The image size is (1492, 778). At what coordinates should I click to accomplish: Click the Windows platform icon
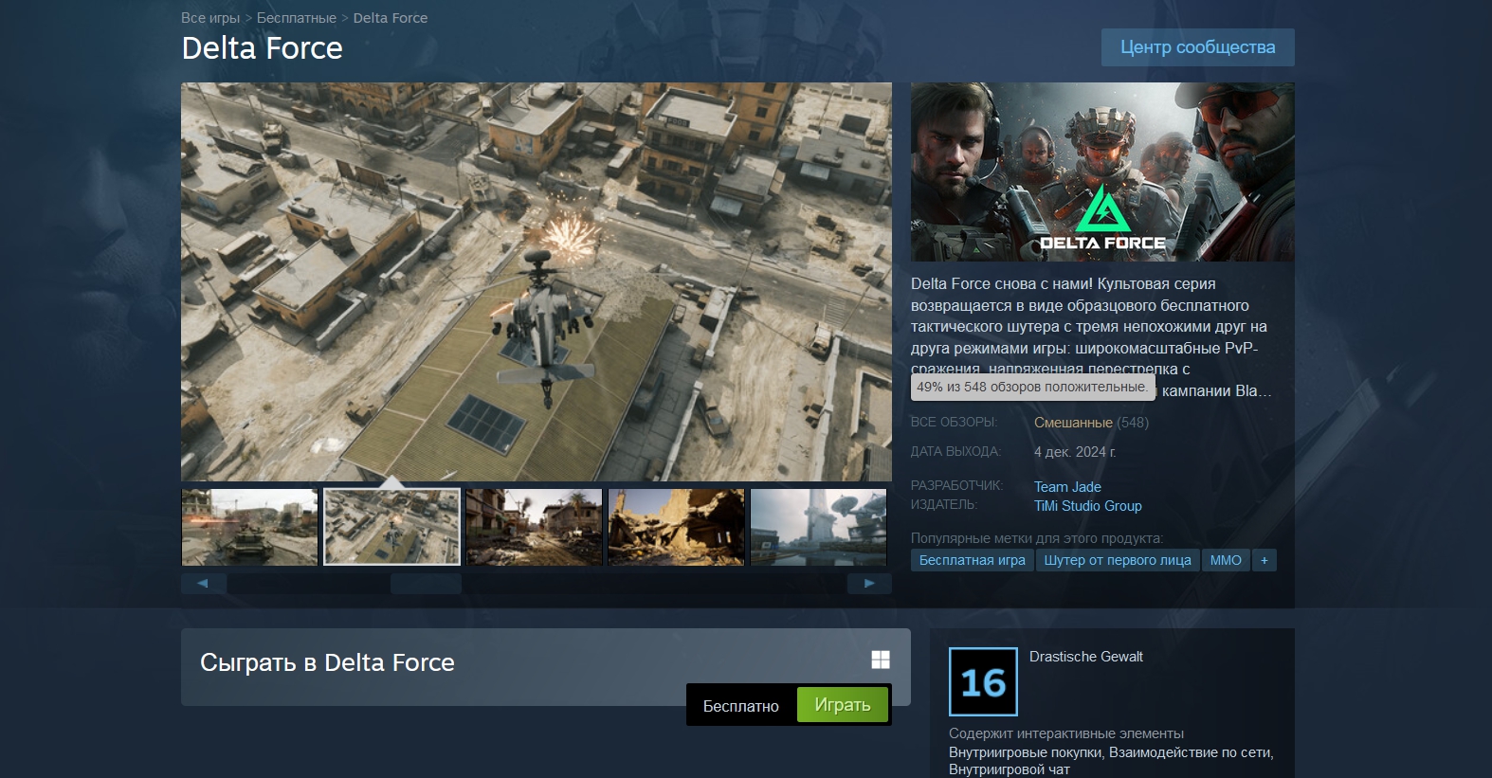click(881, 660)
